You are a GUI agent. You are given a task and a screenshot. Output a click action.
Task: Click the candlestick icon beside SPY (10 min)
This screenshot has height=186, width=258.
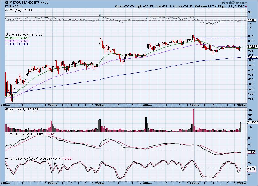coord(7,35)
